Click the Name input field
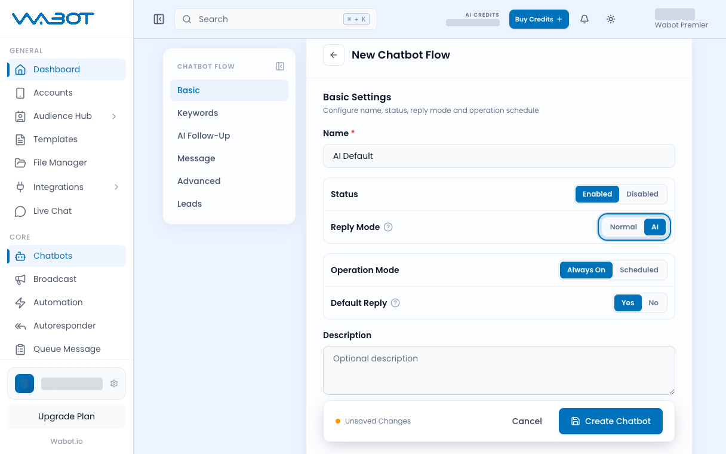This screenshot has width=726, height=454. [499, 156]
